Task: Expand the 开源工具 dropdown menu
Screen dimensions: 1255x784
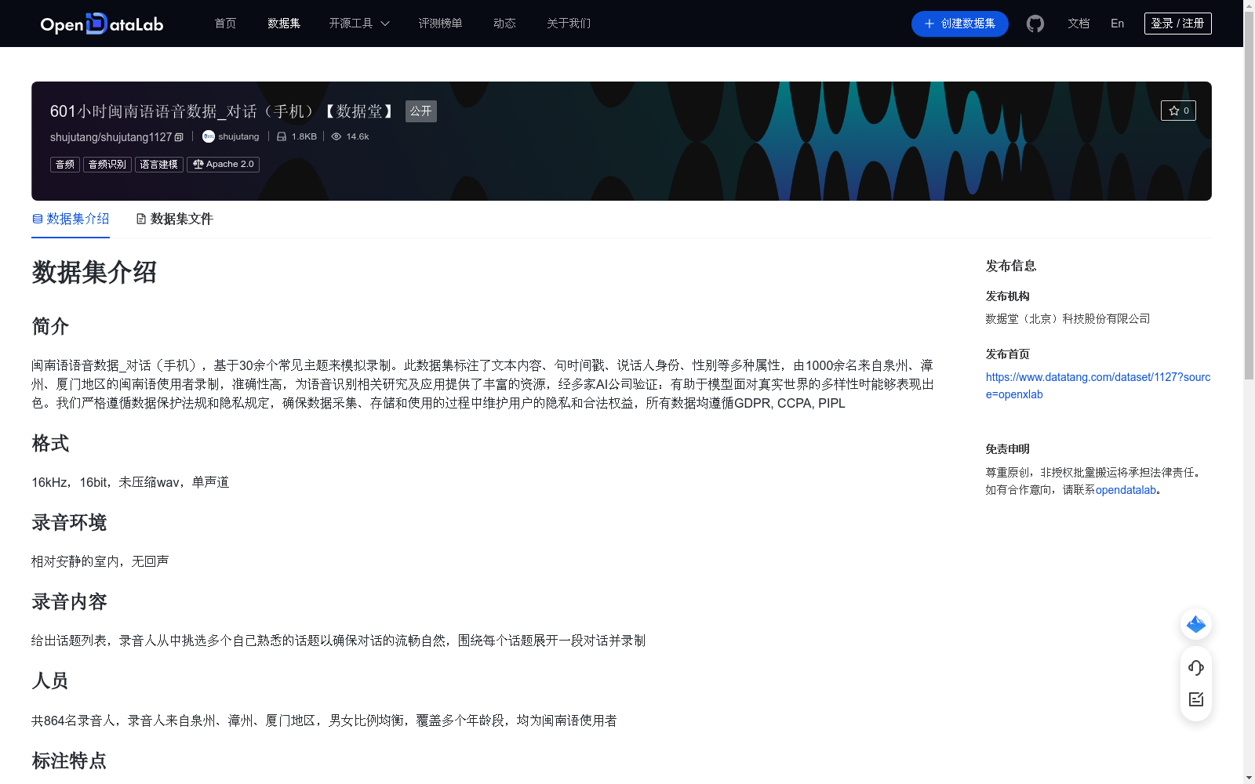Action: point(359,24)
